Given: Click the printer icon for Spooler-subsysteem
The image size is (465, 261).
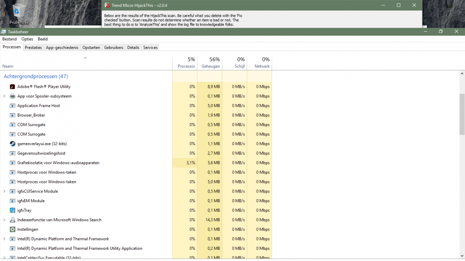Looking at the screenshot, I should [x=12, y=96].
